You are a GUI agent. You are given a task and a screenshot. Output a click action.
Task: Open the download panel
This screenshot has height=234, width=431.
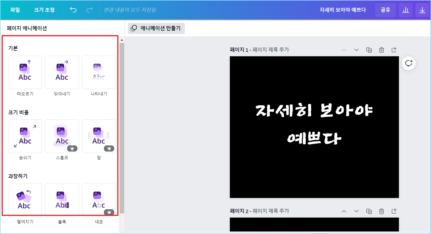tap(422, 10)
